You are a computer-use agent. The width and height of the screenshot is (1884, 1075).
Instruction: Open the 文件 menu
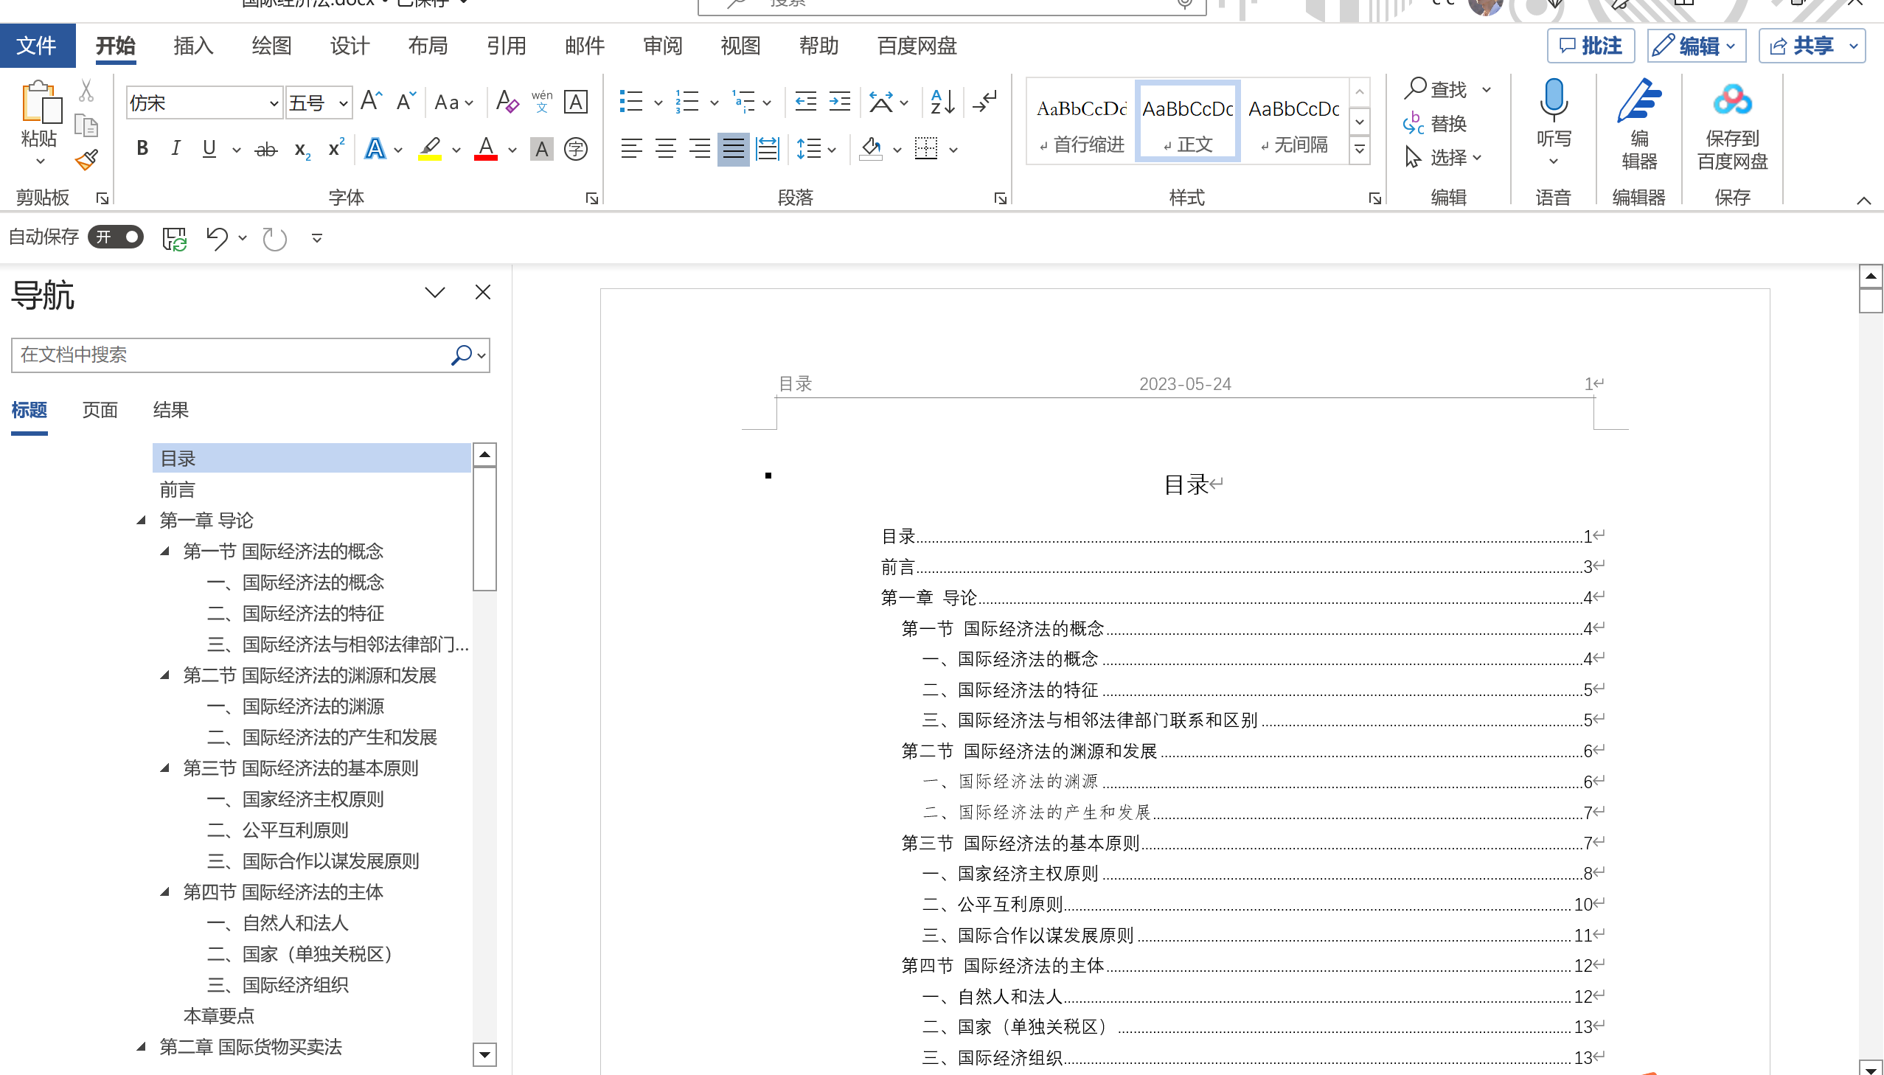[x=37, y=46]
